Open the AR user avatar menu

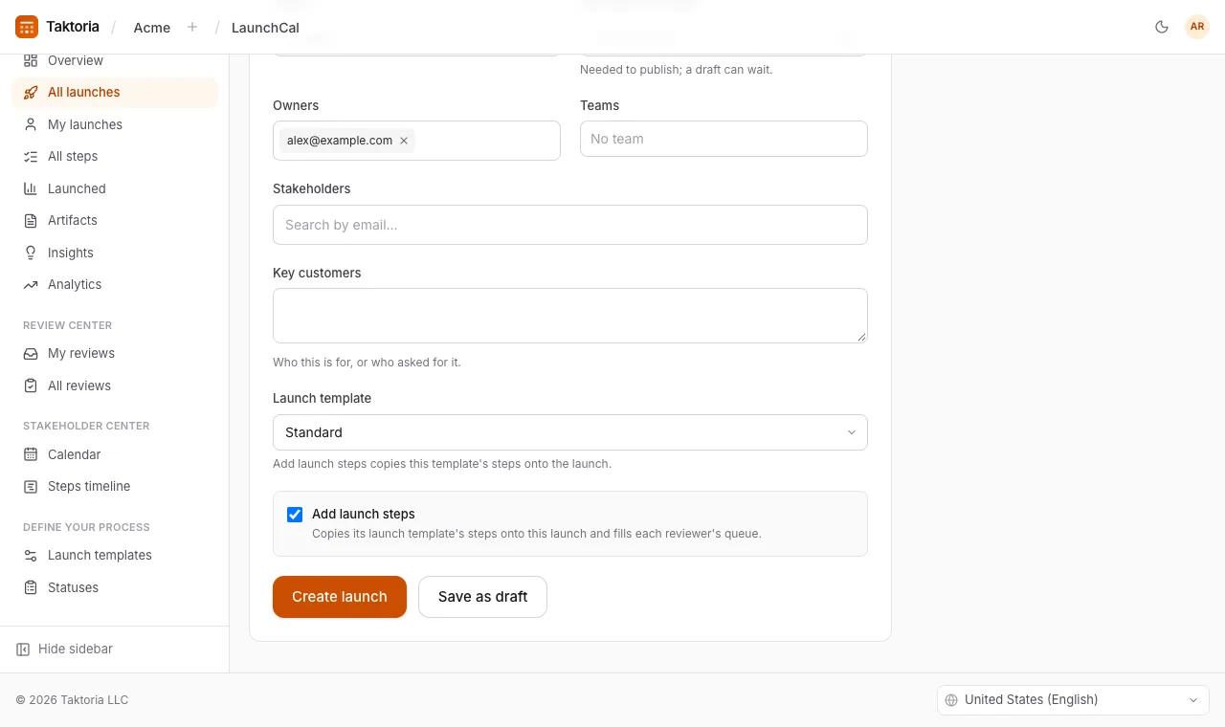1197,27
